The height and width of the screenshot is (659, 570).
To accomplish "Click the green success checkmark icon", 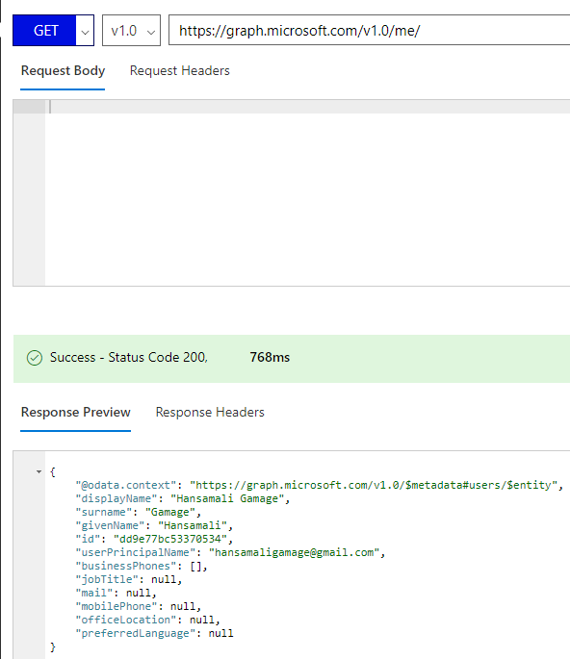I will [35, 358].
